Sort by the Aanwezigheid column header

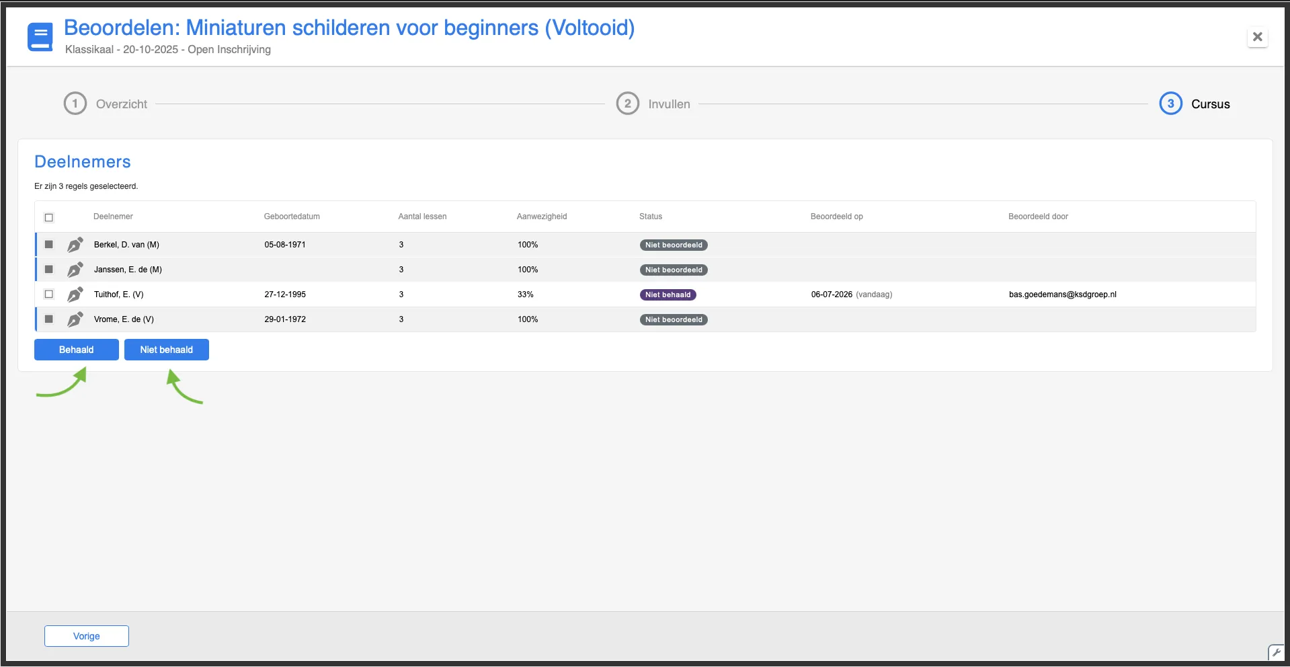[542, 217]
